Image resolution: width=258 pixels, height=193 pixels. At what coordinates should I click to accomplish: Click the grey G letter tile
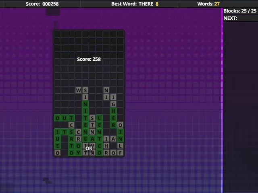pyautogui.click(x=113, y=104)
